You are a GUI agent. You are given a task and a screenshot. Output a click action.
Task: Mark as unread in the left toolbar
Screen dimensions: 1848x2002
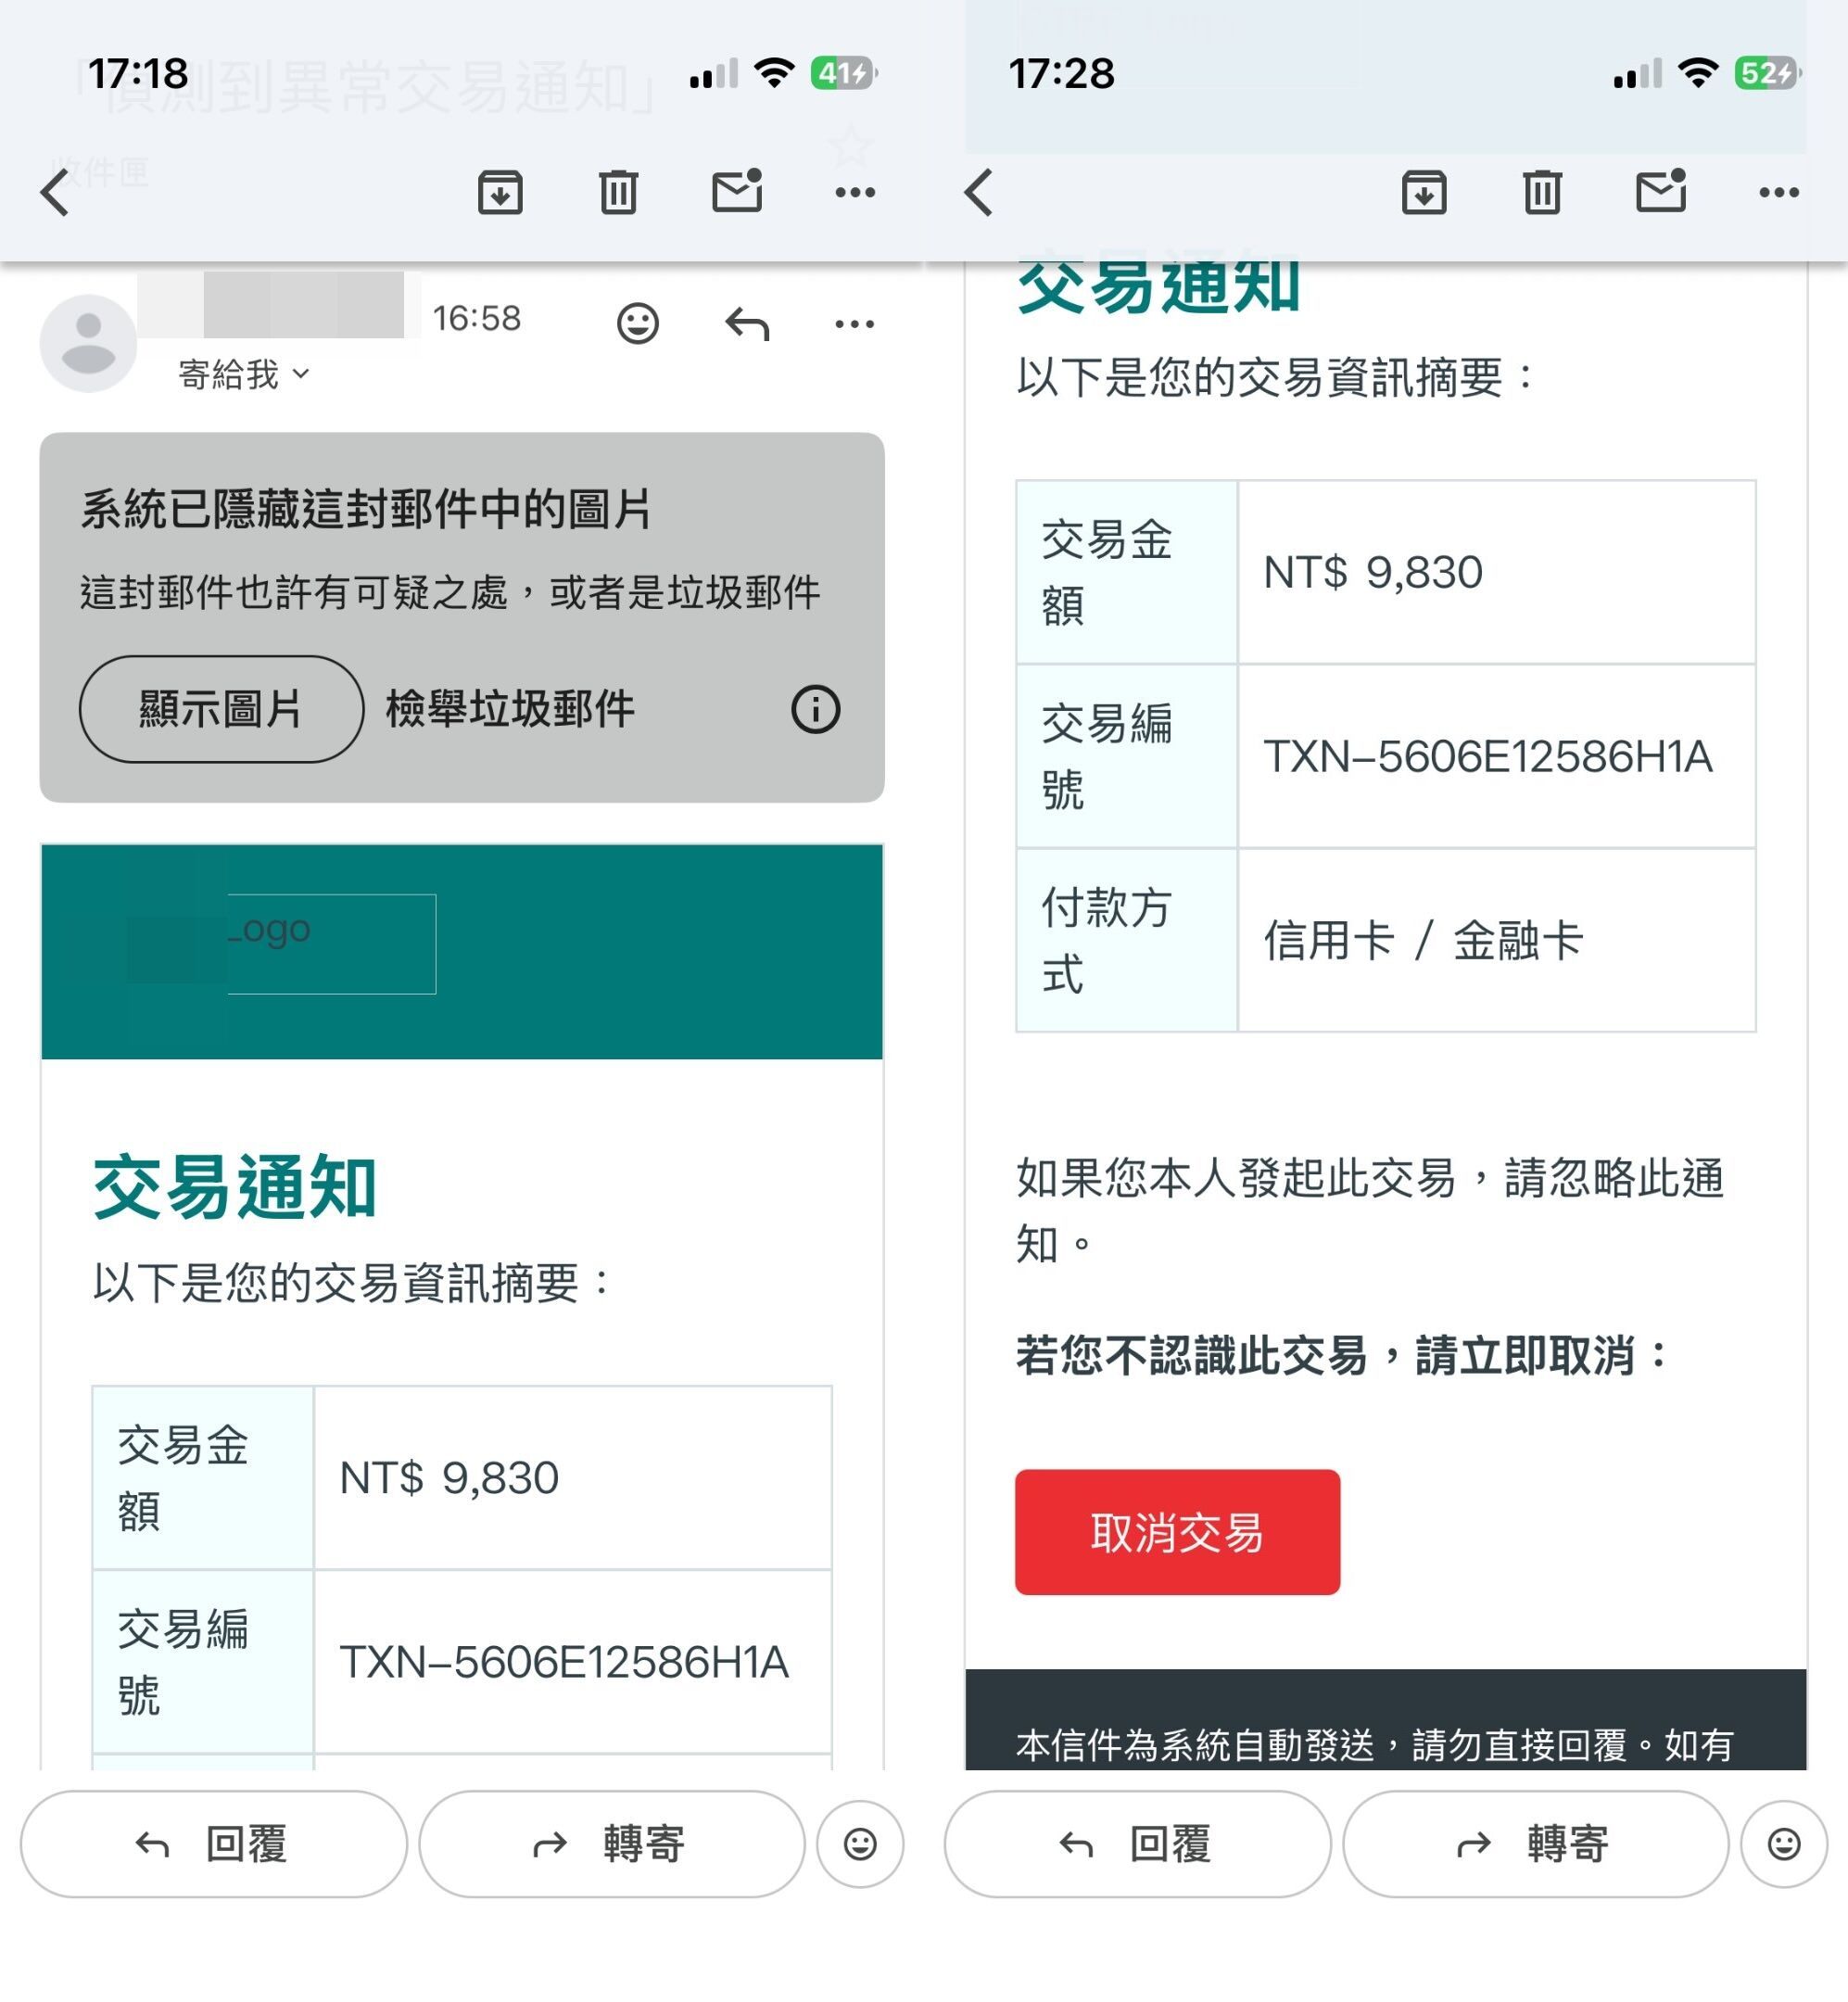(737, 192)
